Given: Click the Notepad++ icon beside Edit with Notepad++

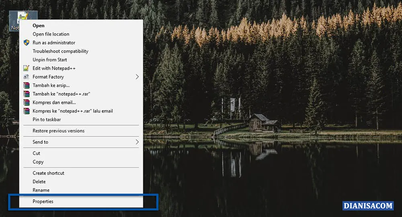Looking at the screenshot, I should pos(26,68).
